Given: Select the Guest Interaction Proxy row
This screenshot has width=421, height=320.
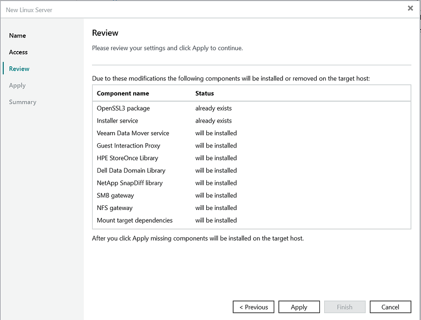Looking at the screenshot, I should click(128, 146).
